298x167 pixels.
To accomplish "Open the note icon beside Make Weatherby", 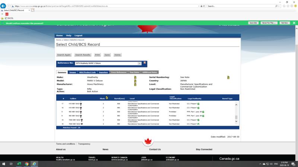I will 135,77.
